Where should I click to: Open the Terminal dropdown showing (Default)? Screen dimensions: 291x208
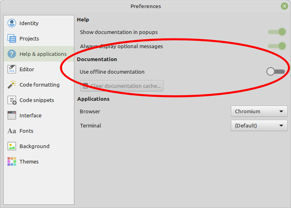tap(259, 125)
